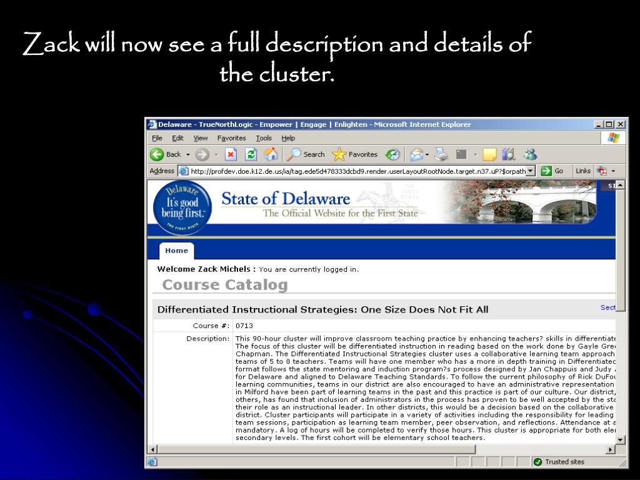Image resolution: width=640 pixels, height=480 pixels.
Task: Click the Research book icon
Action: pos(509,154)
